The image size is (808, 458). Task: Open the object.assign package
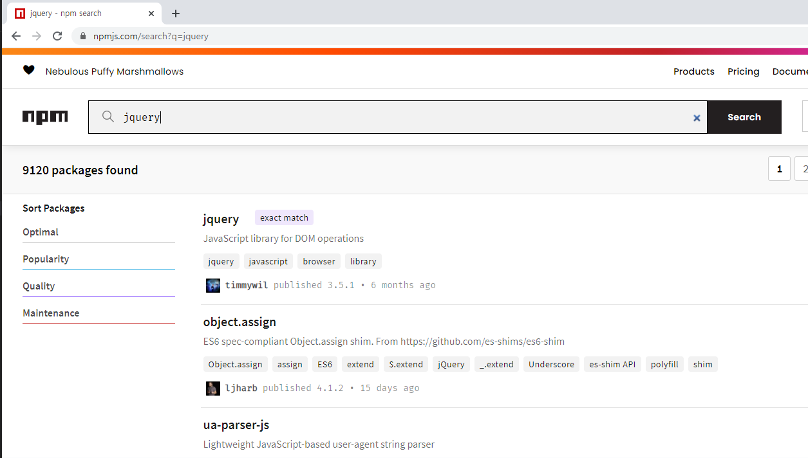click(240, 322)
